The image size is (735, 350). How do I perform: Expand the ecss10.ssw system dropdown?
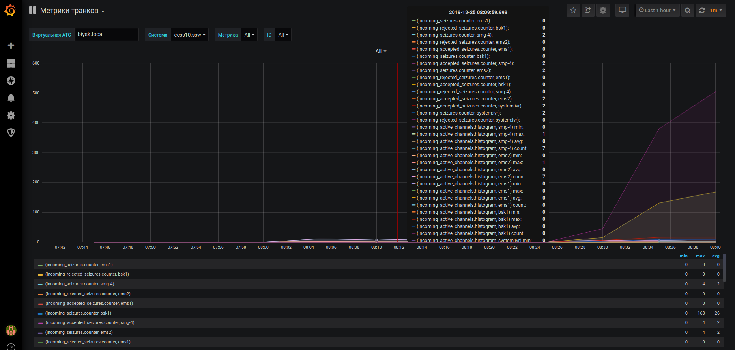(190, 35)
